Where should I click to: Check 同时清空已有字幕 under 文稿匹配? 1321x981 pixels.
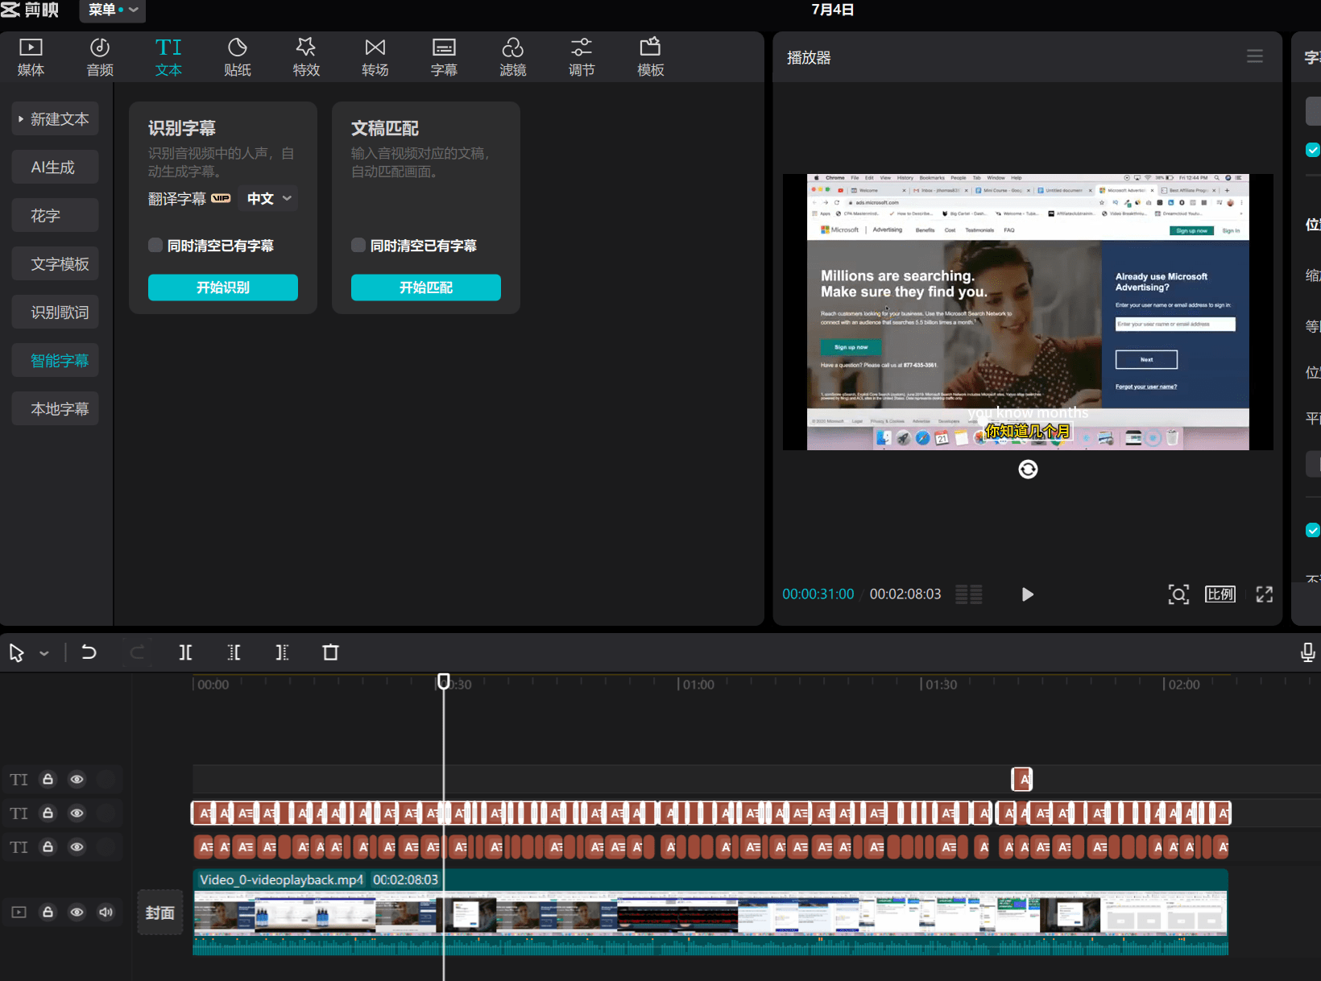click(358, 246)
